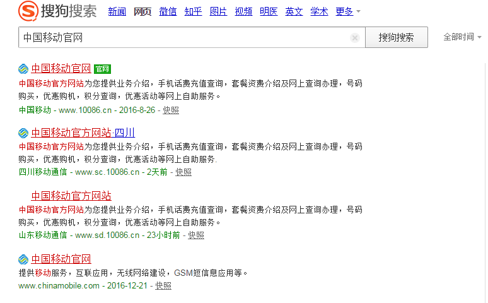Open the 全部时间 time filter dropdown
The height and width of the screenshot is (303, 488).
point(462,37)
